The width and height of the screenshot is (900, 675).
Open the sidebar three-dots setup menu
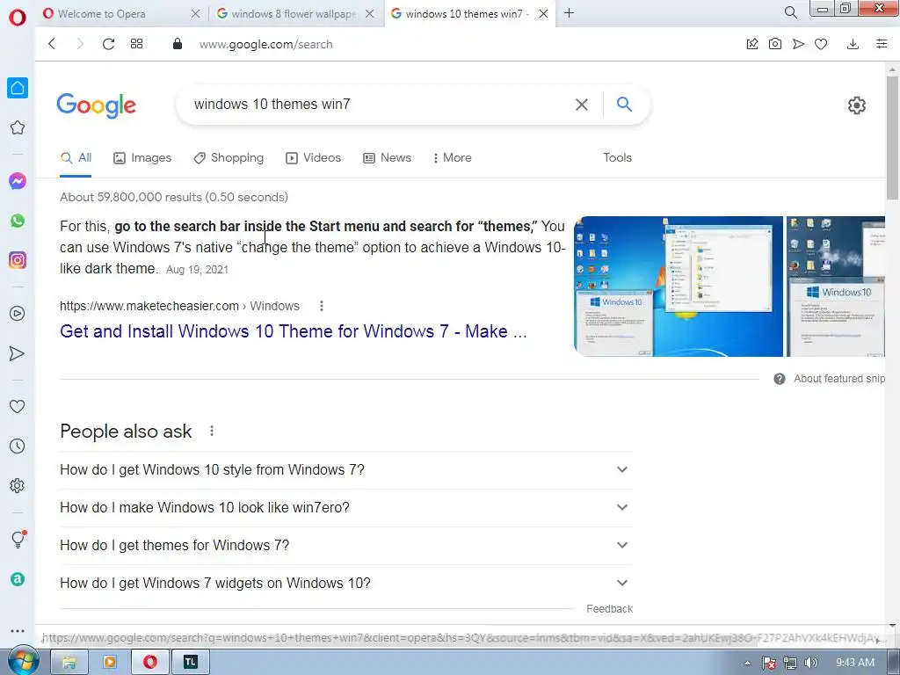(x=18, y=630)
